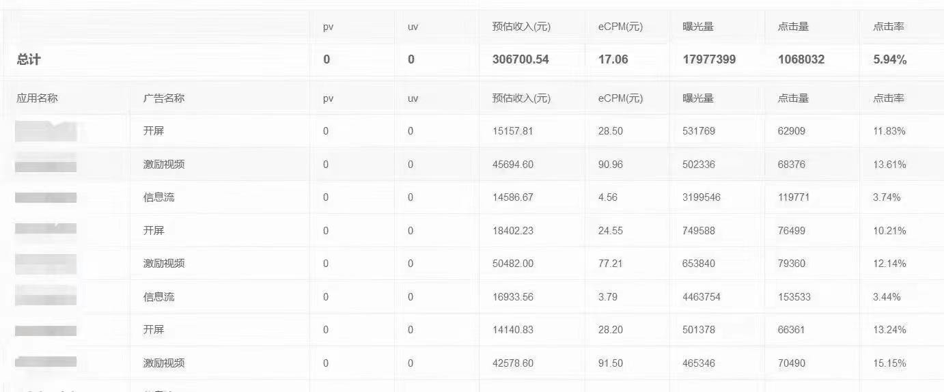Click 激励视频 row with revenue 45694.60

pos(472,164)
